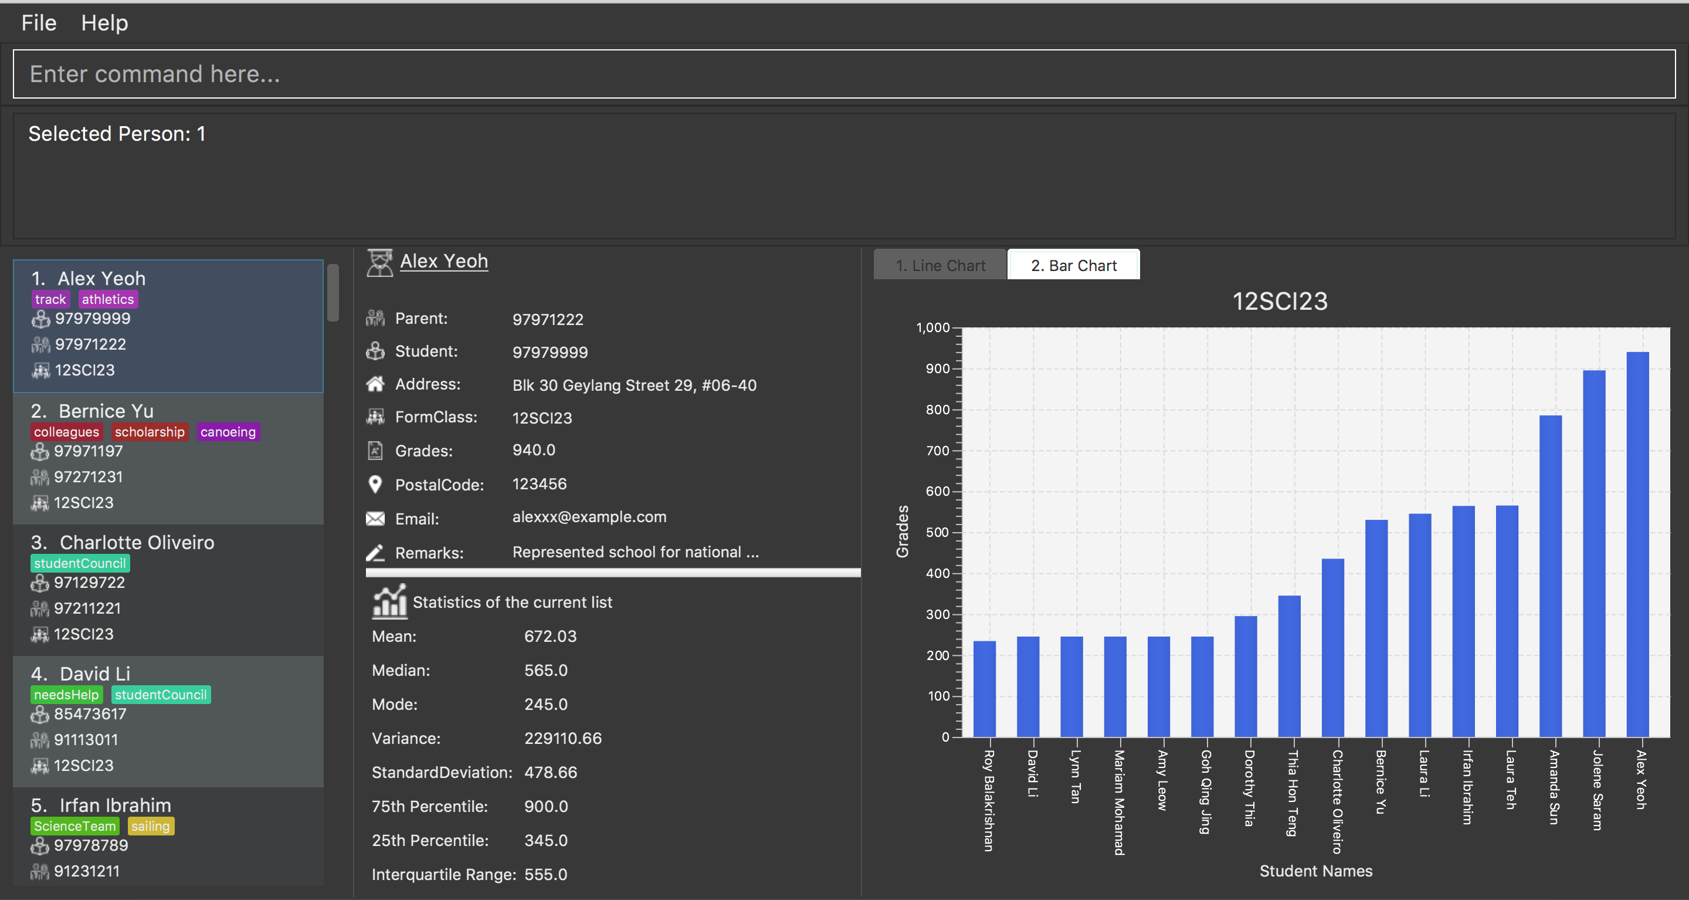Click the address 'Blk 30 Geylang Street 29, #06-40'
1689x900 pixels.
tap(634, 385)
